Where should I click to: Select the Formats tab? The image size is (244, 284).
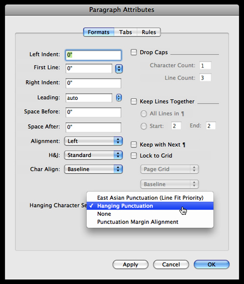[99, 32]
